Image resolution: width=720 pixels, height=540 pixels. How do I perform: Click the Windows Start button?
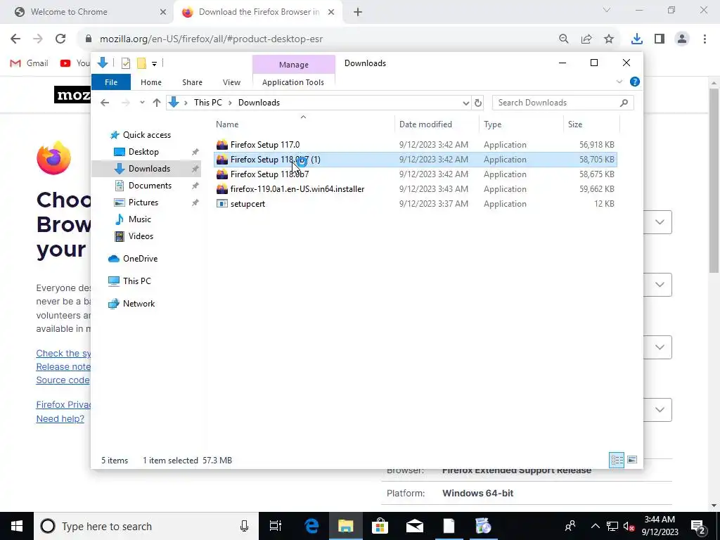17,526
